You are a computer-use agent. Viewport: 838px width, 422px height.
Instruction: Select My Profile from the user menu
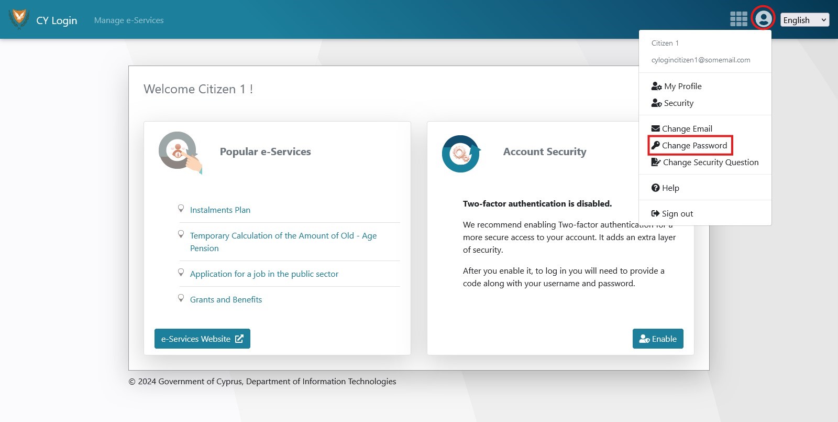[x=682, y=86]
